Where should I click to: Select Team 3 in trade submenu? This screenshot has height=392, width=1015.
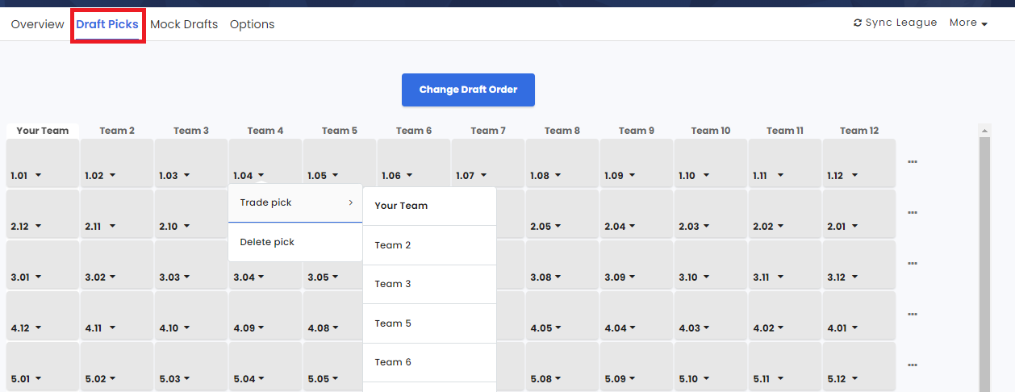[429, 284]
